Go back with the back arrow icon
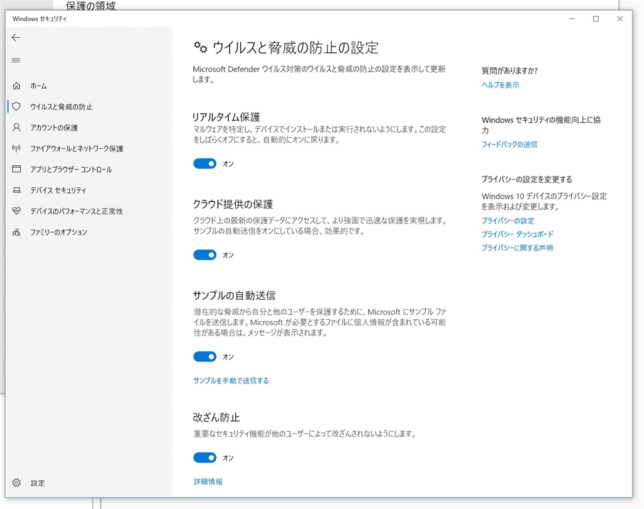 [16, 38]
